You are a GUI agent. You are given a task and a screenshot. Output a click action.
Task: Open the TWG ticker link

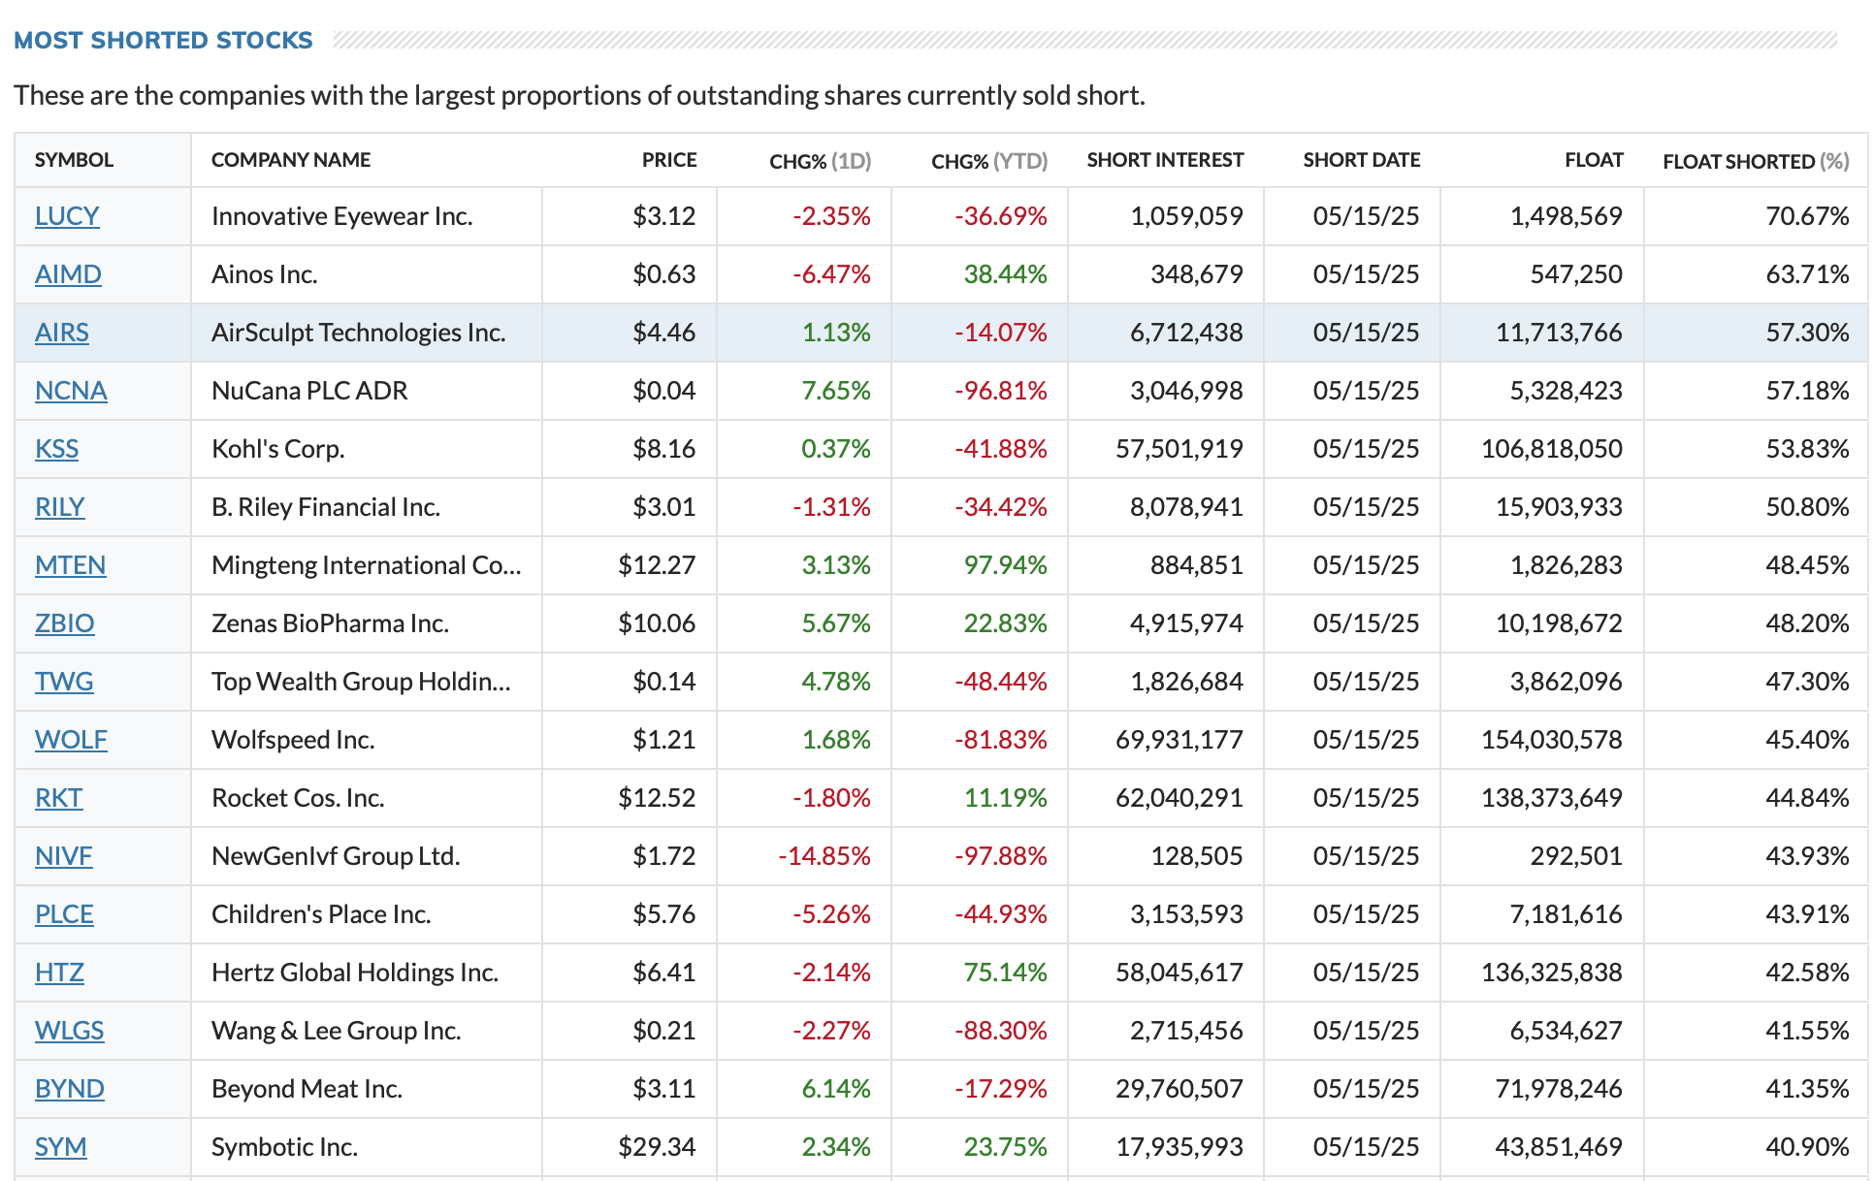coord(64,682)
